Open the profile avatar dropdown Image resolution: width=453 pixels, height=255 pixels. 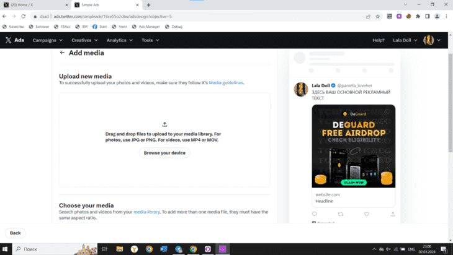coord(432,40)
